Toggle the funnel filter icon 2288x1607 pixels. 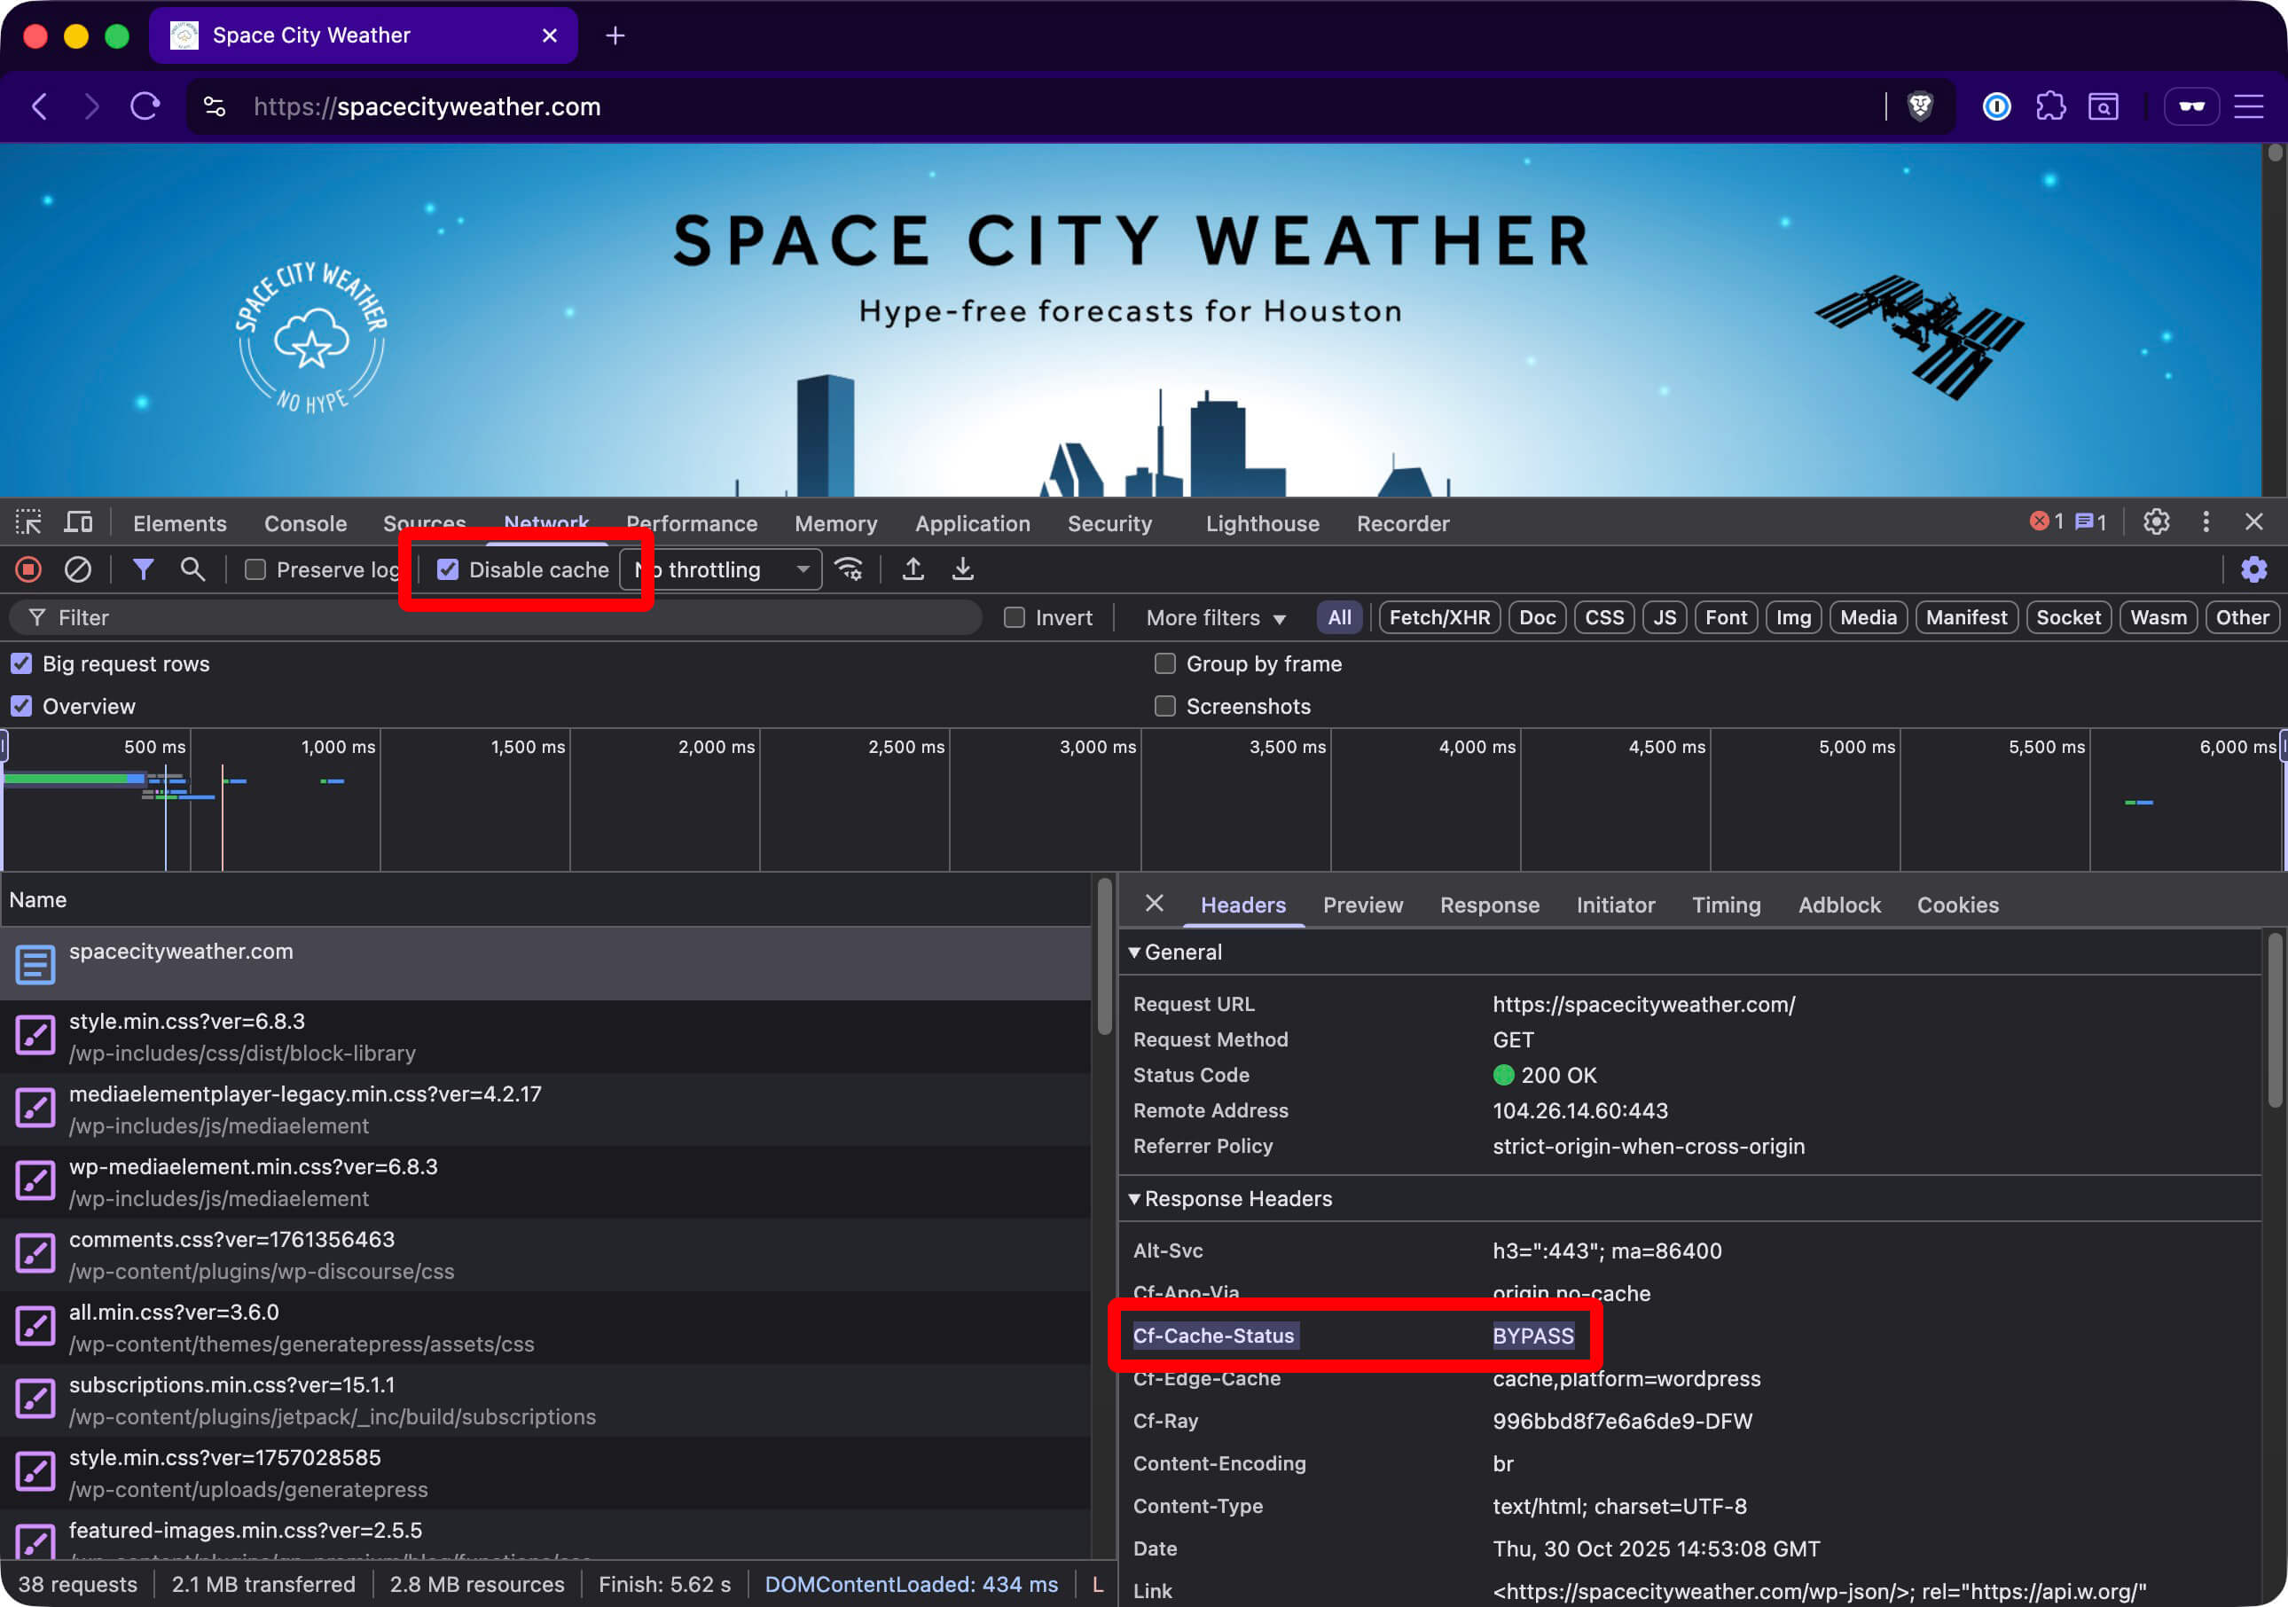coord(143,568)
